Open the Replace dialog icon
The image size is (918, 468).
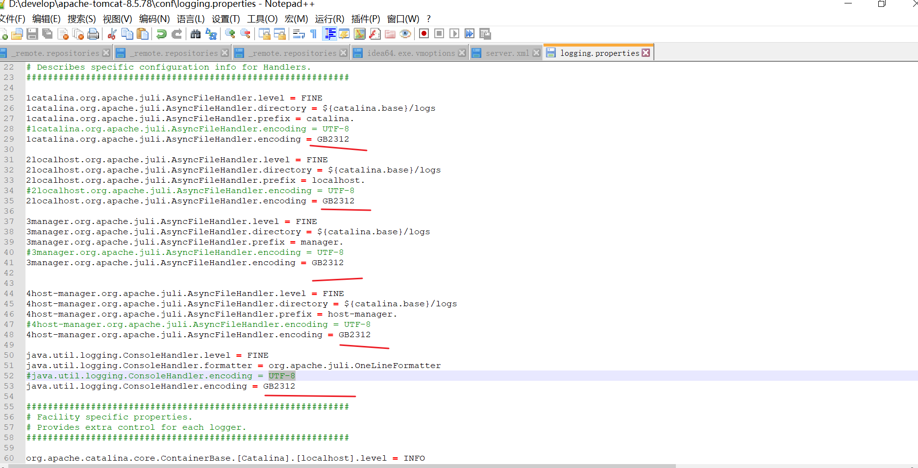point(211,34)
